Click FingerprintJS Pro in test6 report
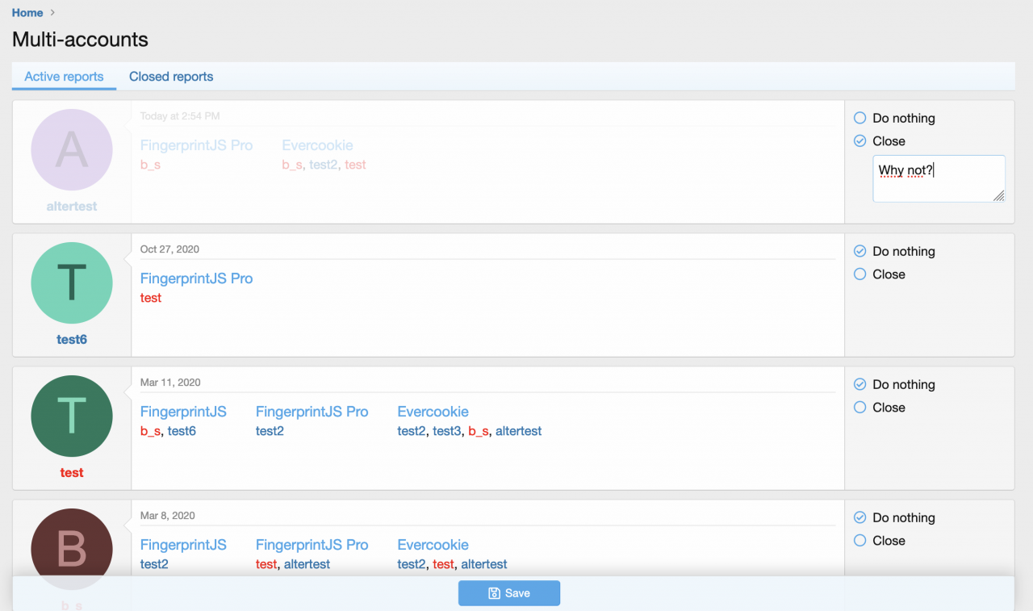Viewport: 1033px width, 611px height. tap(196, 278)
